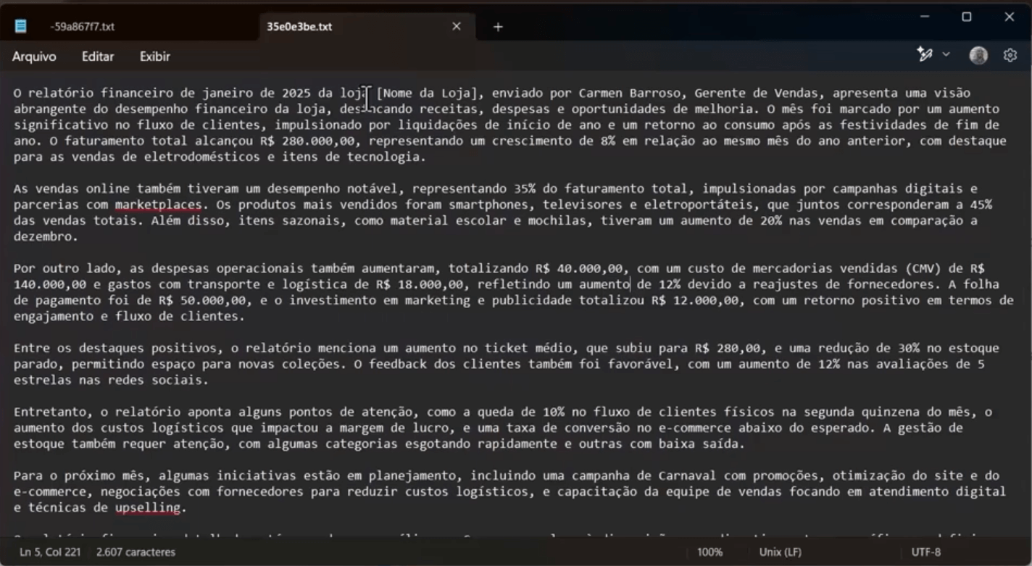Open the user account avatar

978,55
